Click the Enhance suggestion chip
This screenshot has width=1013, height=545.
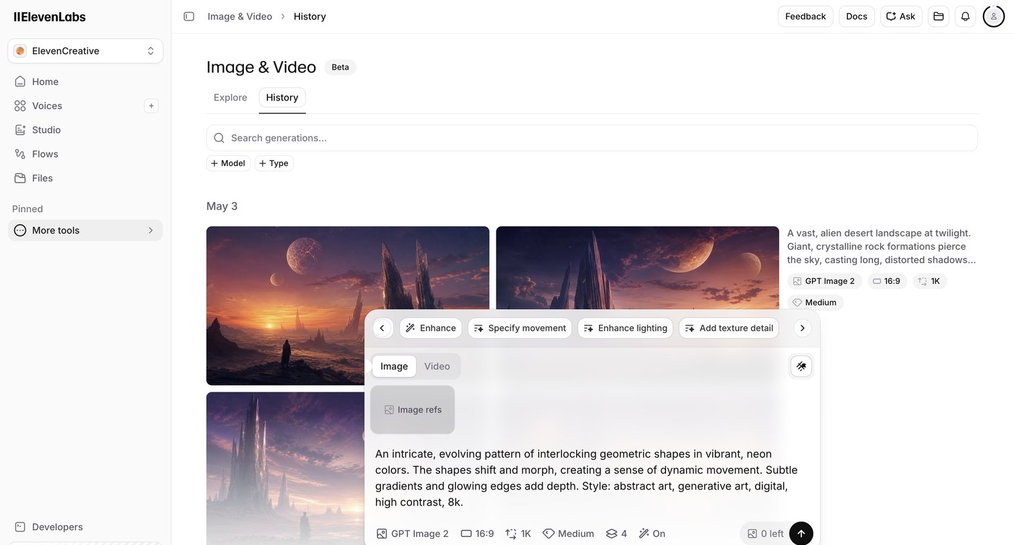[431, 328]
